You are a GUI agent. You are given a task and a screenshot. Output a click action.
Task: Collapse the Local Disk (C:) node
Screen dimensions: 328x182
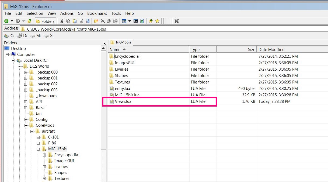click(x=13, y=60)
